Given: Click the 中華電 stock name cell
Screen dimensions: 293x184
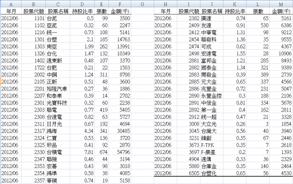Looking at the screenshot, I should click(x=212, y=32).
